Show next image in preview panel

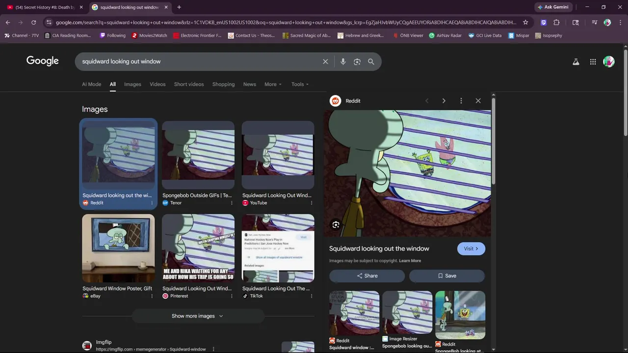click(x=444, y=101)
